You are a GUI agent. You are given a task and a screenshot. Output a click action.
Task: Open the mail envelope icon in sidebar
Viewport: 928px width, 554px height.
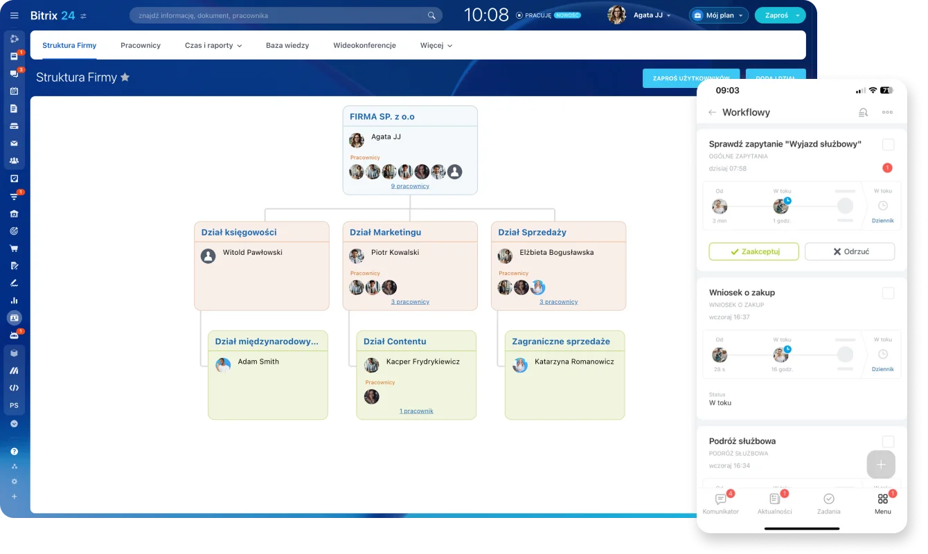[14, 143]
